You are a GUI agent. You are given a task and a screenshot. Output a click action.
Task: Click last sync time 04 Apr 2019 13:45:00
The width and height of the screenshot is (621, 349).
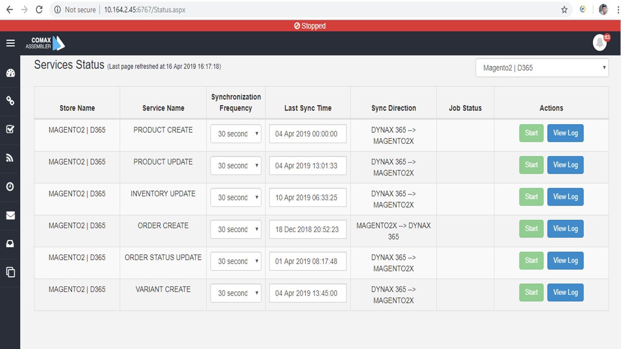[x=308, y=293]
